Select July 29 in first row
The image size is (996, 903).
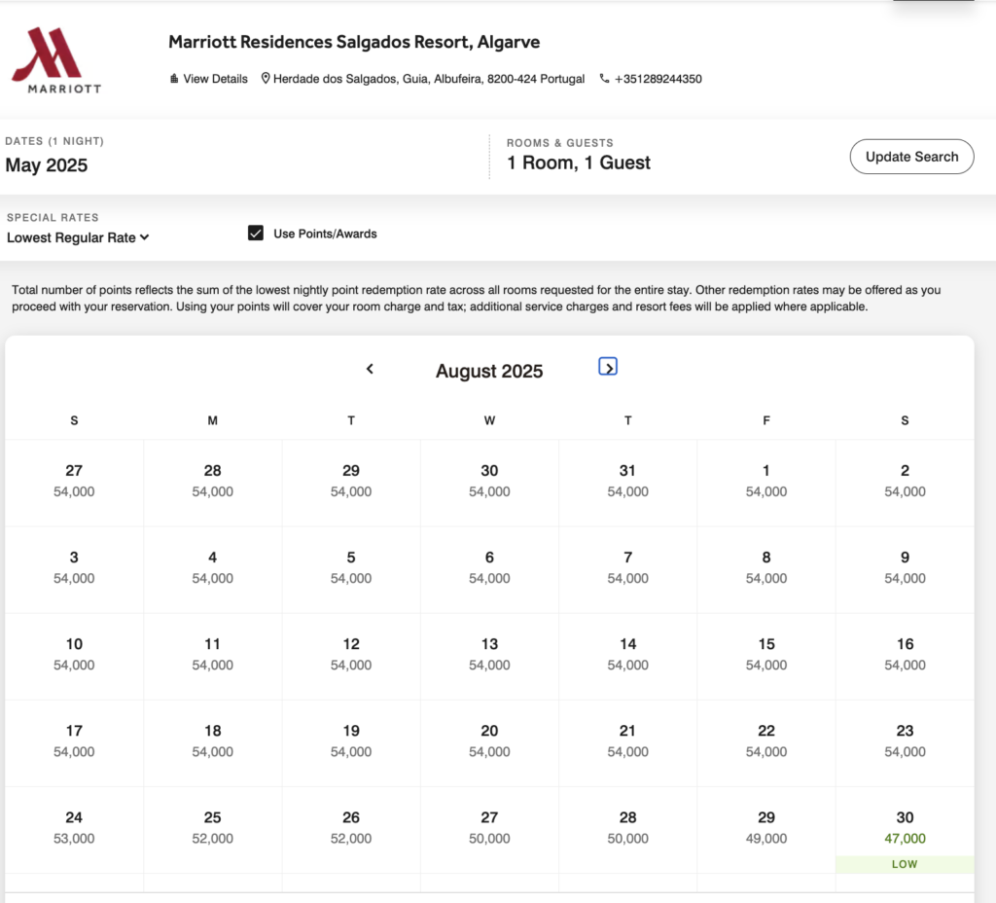tap(350, 483)
